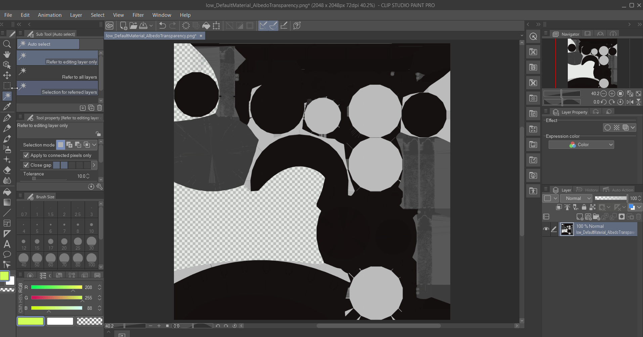Select the Fill bucket tool
Screen dimensions: 643x337
[x=7, y=192]
